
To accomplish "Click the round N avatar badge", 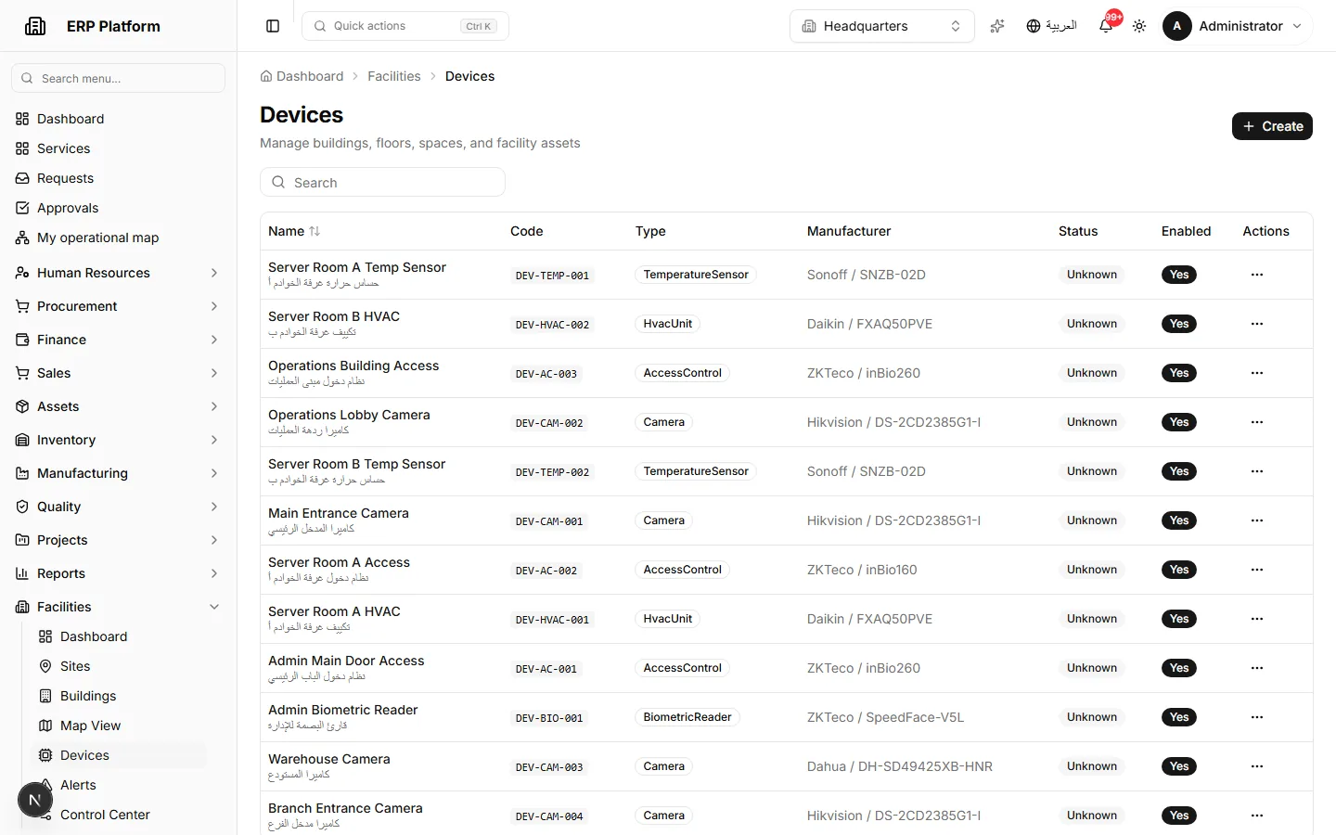I will [35, 800].
